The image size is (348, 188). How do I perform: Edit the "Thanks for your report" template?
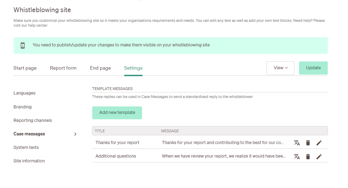pyautogui.click(x=319, y=143)
